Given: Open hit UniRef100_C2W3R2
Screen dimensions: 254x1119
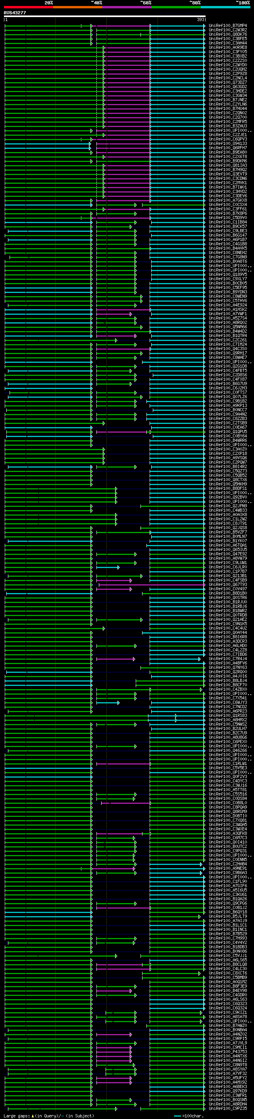Looking at the screenshot, I should pyautogui.click(x=228, y=30).
